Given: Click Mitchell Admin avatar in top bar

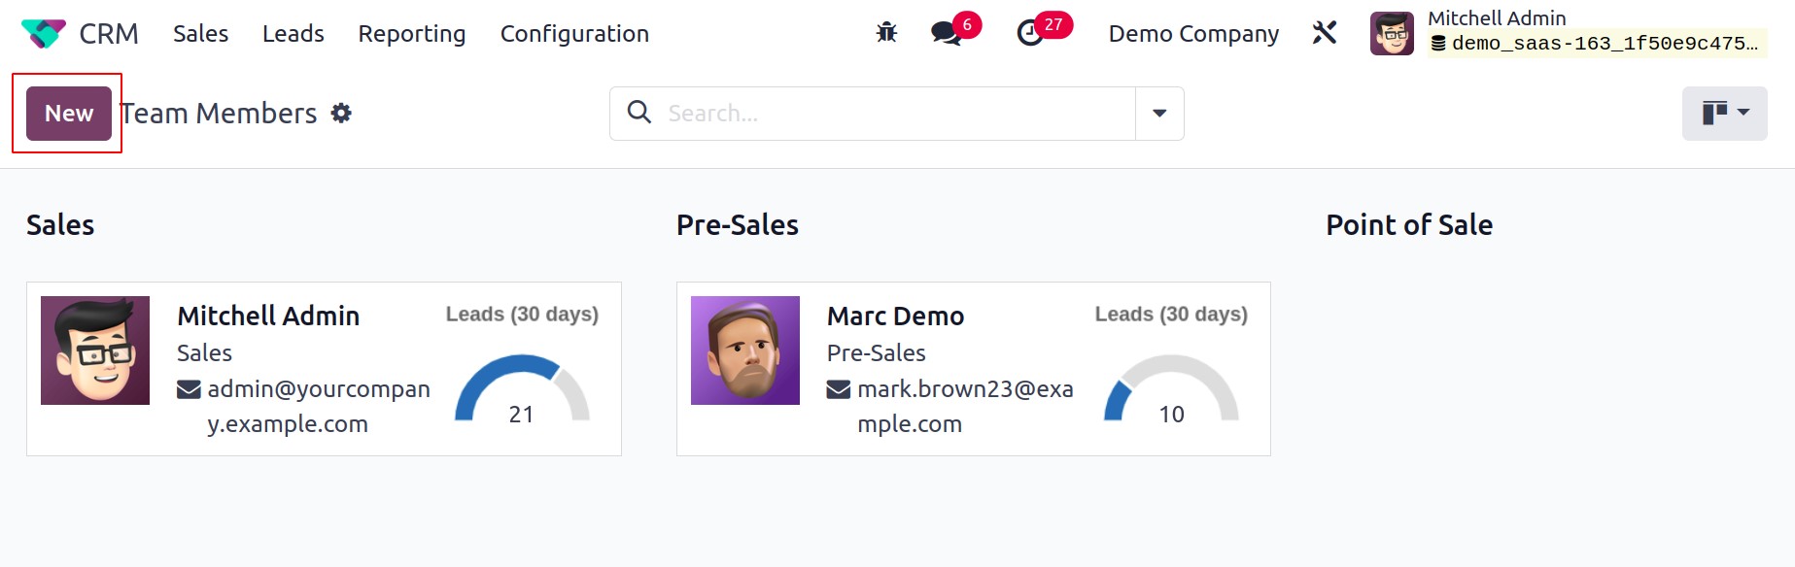Looking at the screenshot, I should 1392,33.
